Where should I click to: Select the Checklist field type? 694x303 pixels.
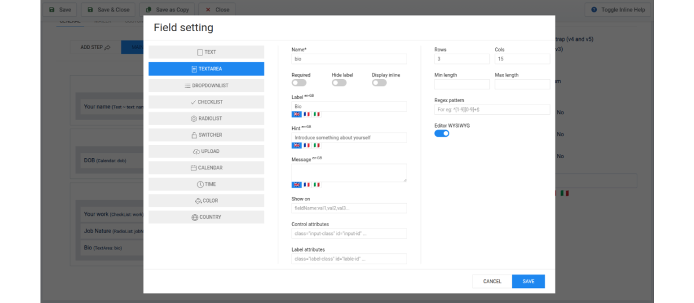(206, 102)
